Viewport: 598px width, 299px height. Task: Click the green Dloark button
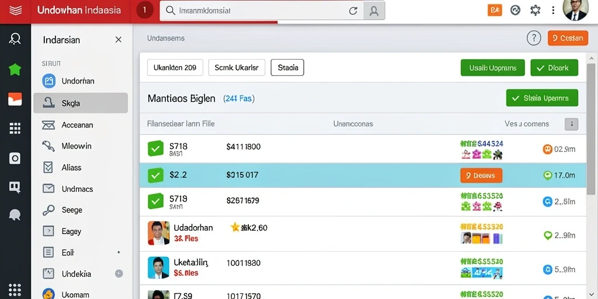(x=554, y=68)
